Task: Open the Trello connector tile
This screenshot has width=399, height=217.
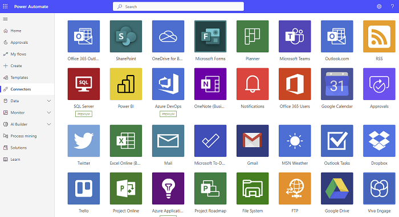Action: 84,189
